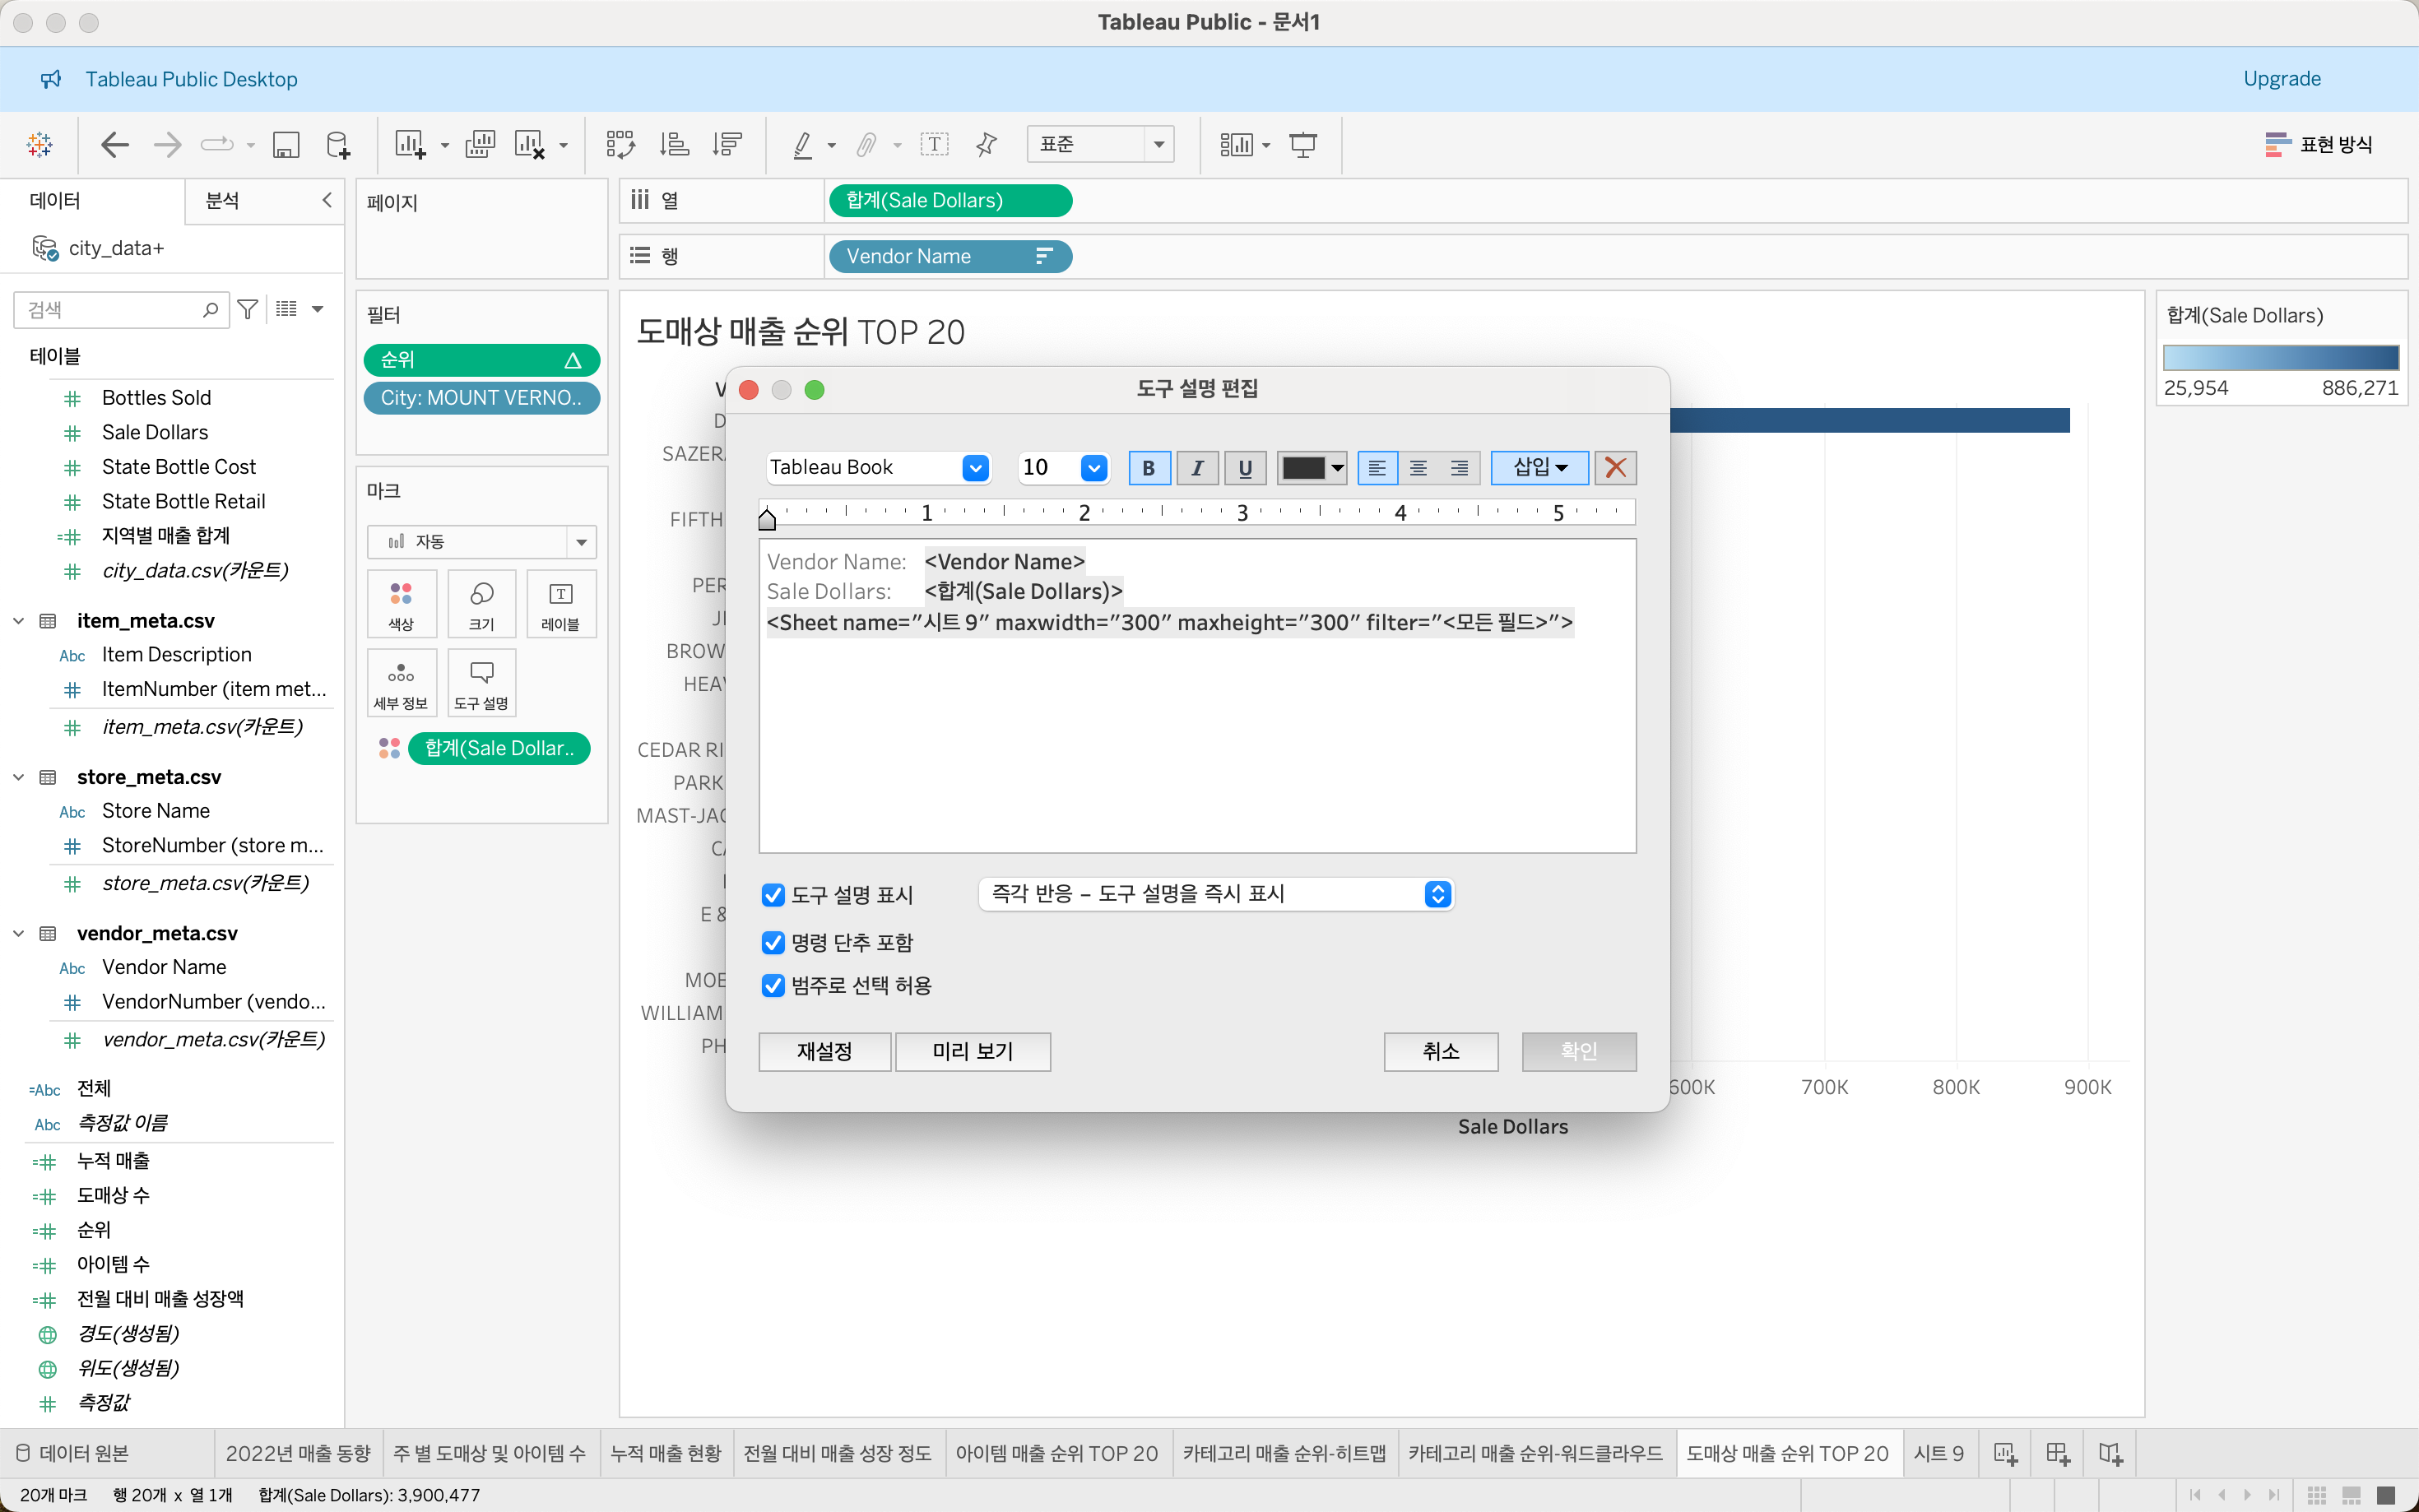Image resolution: width=2419 pixels, height=1512 pixels.
Task: Open the black font color swatch
Action: [x=1311, y=467]
